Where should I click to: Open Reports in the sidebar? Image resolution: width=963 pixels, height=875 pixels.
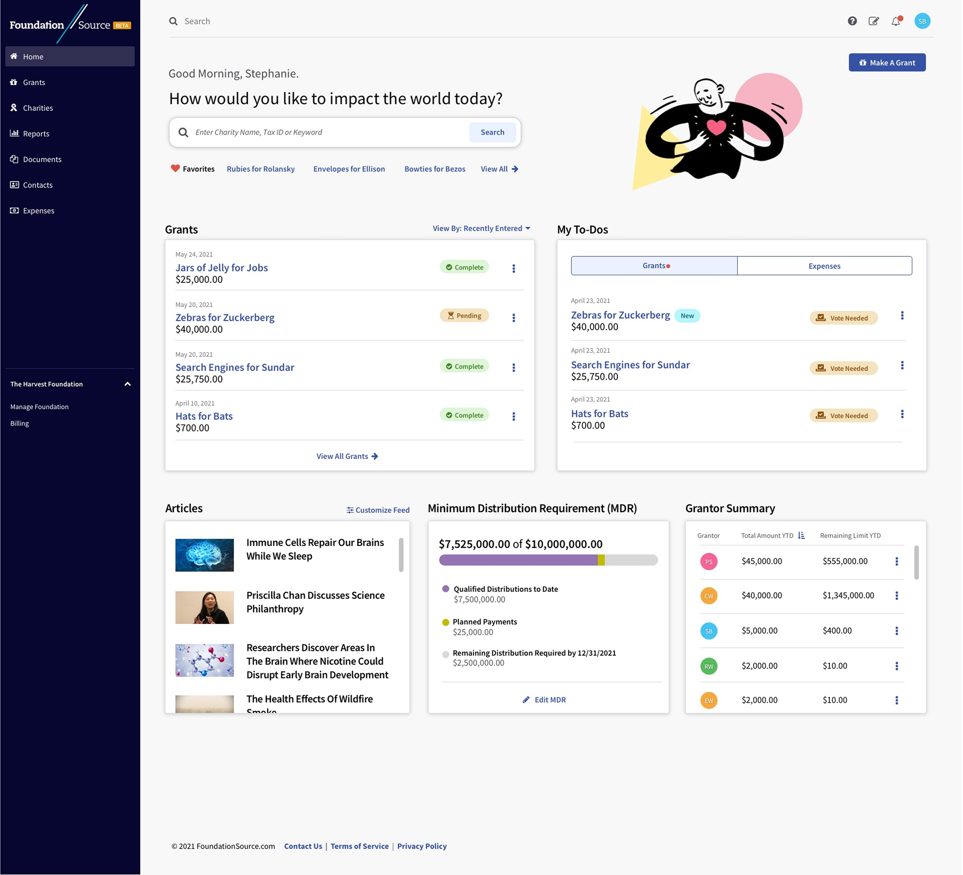pos(36,134)
